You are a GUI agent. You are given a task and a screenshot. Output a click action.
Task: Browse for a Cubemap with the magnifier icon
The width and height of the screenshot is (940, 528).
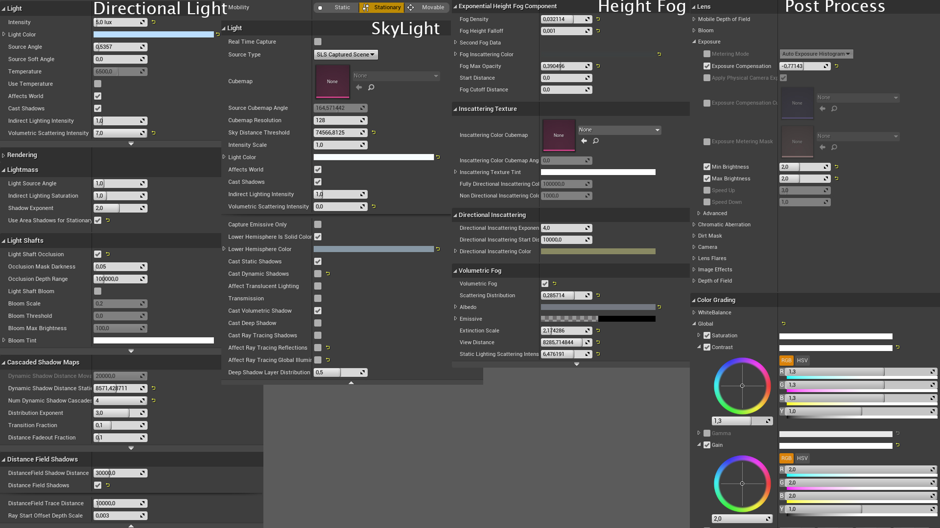(371, 88)
